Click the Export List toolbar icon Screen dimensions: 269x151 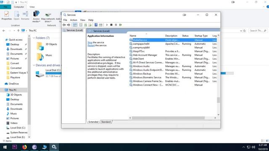[x=90, y=25]
